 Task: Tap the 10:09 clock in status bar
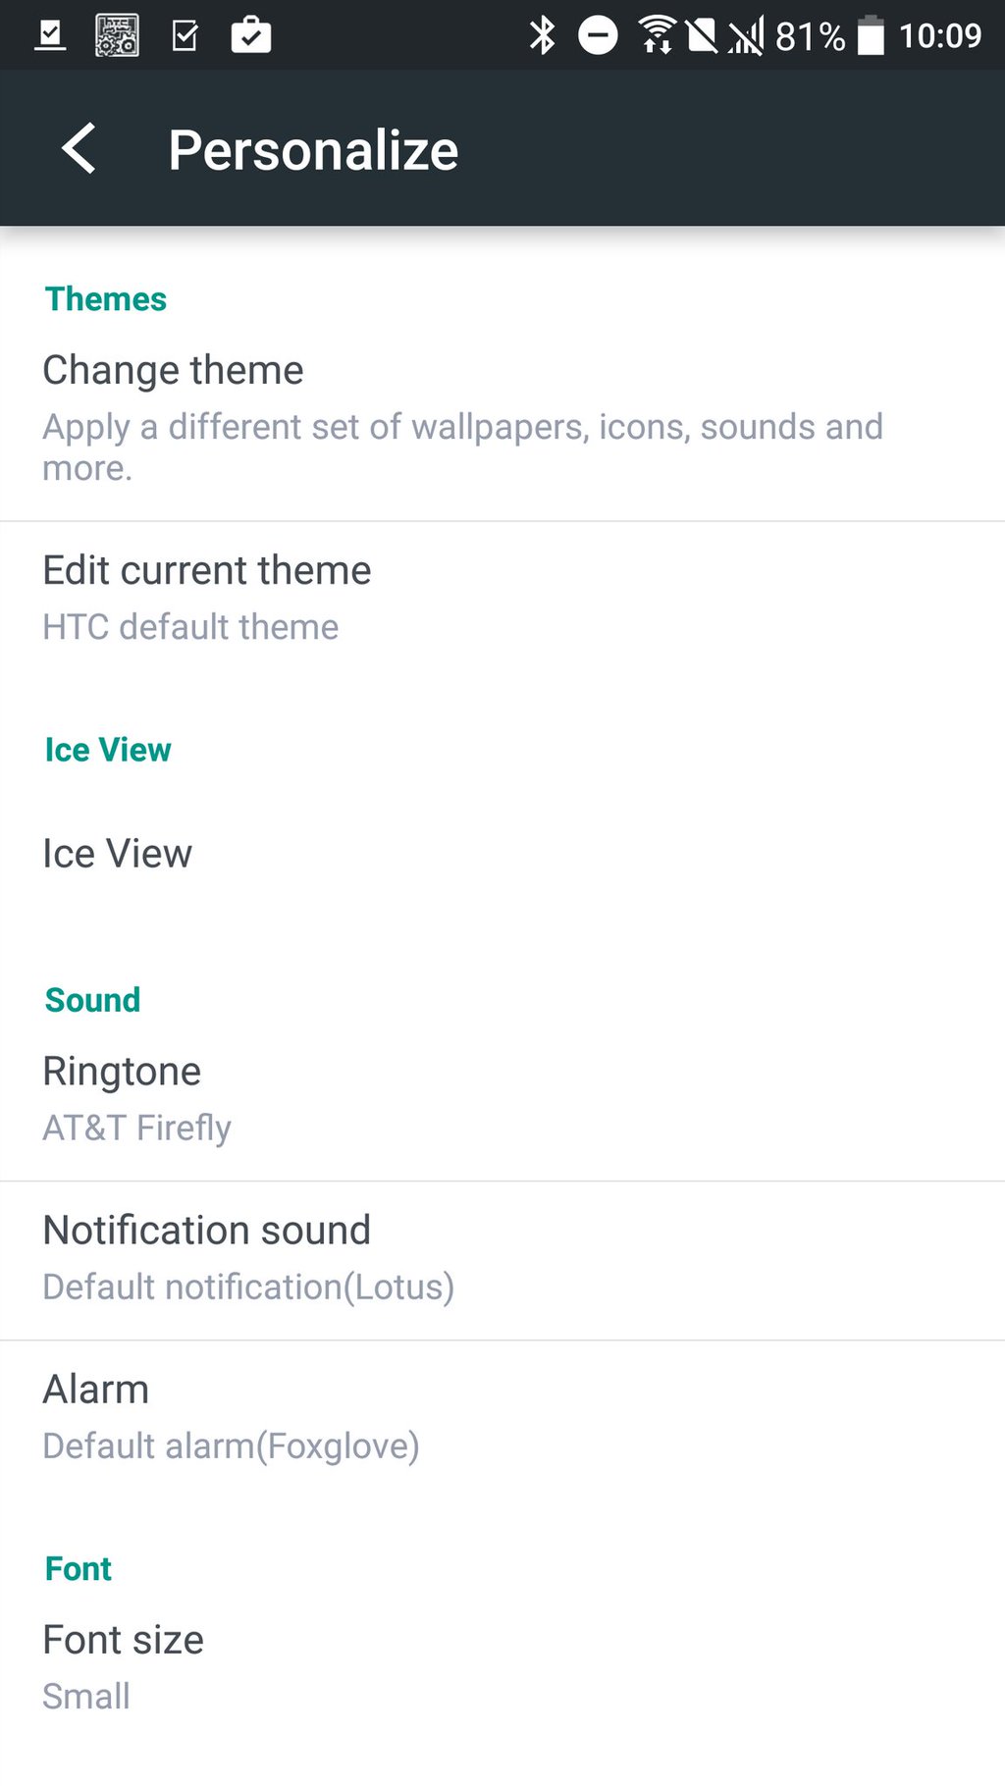tap(939, 36)
